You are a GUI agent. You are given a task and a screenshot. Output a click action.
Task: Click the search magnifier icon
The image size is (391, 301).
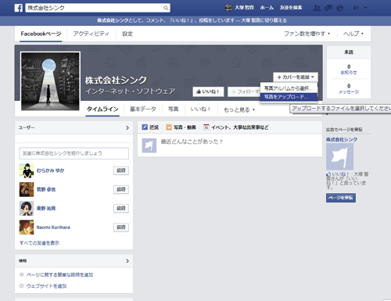[166, 8]
